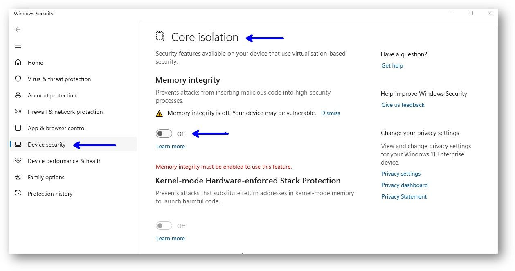Enable the Memory integrity toggle

point(164,133)
